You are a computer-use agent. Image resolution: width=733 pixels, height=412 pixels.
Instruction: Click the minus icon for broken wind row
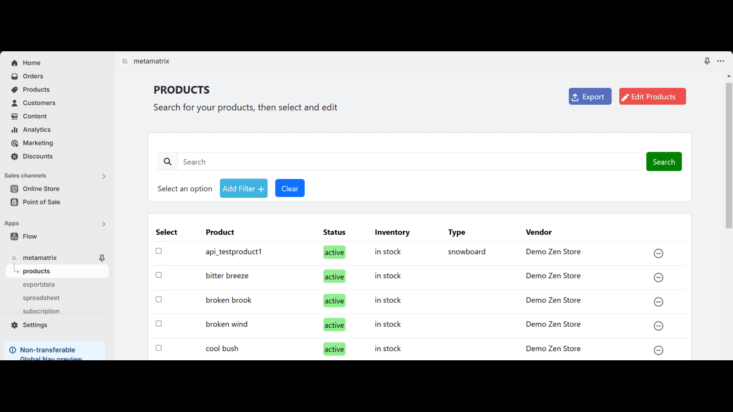point(658,326)
